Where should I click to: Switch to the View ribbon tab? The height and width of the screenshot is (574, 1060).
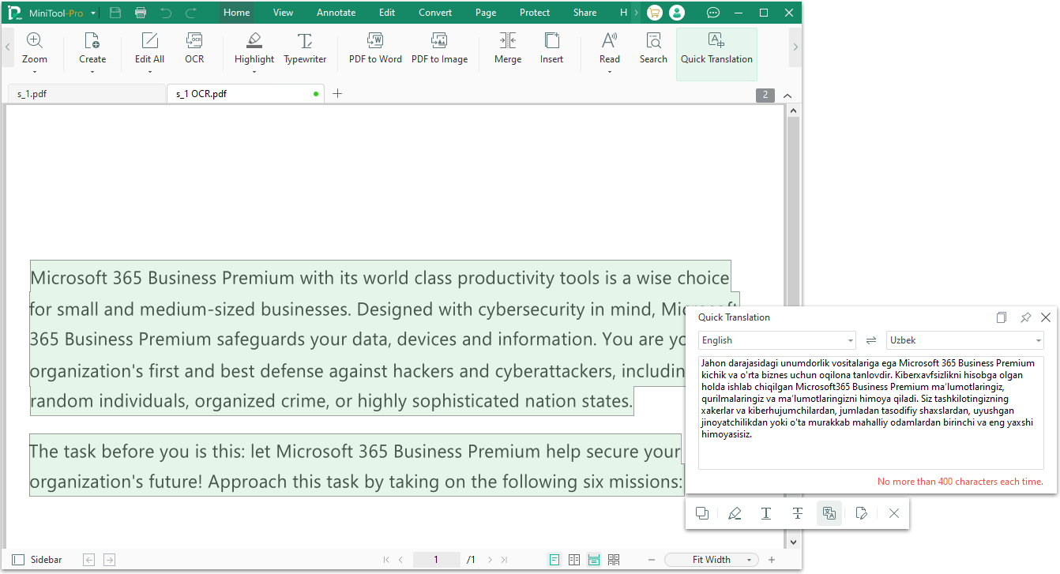pos(283,13)
